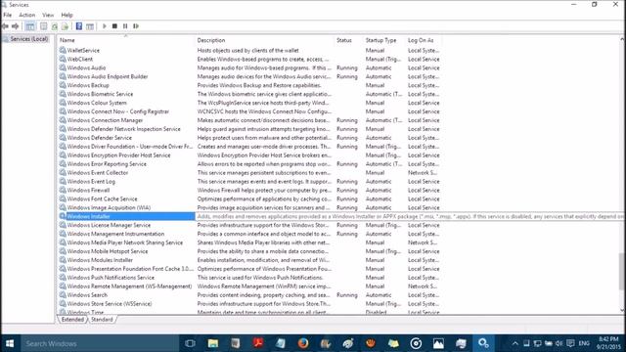Open the View menu
Image resolution: width=626 pixels, height=352 pixels.
click(x=48, y=16)
